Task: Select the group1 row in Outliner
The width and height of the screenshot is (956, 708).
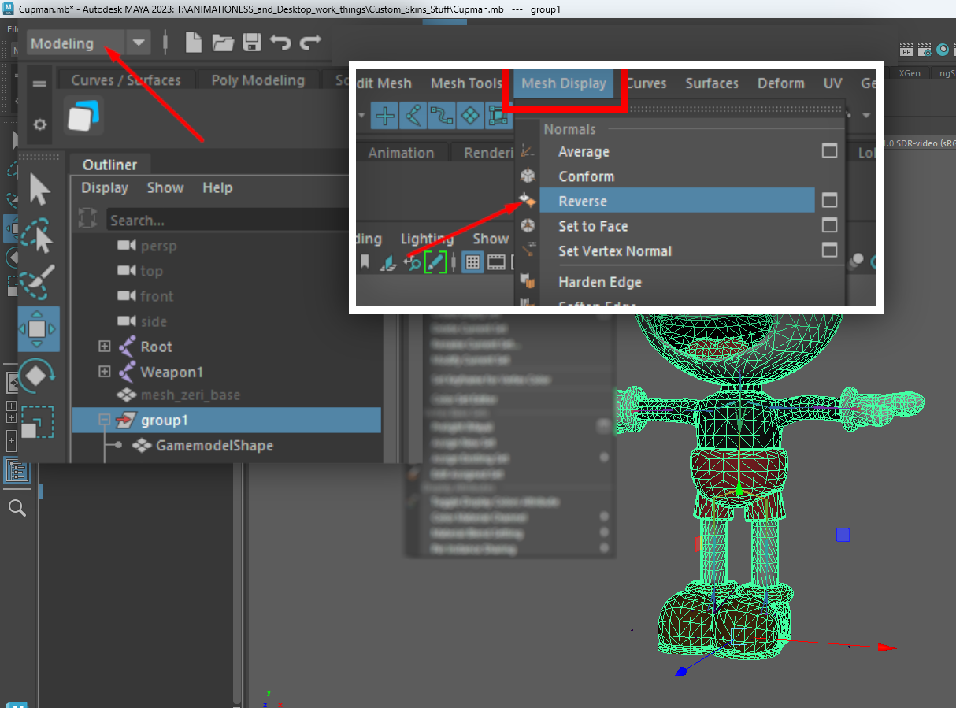Action: (227, 421)
